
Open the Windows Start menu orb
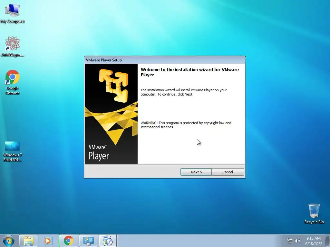pyautogui.click(x=9, y=241)
